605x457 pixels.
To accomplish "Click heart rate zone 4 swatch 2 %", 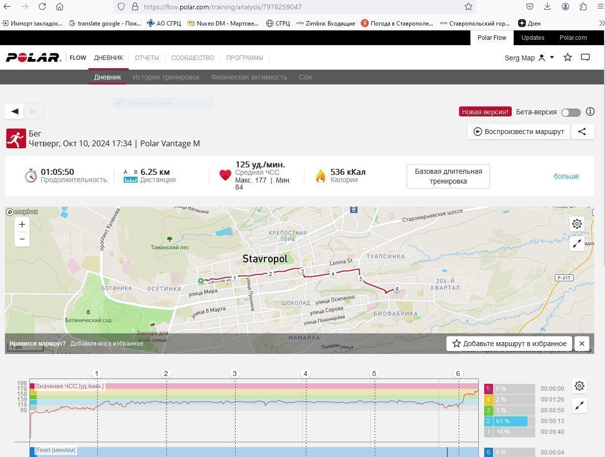I will point(489,400).
